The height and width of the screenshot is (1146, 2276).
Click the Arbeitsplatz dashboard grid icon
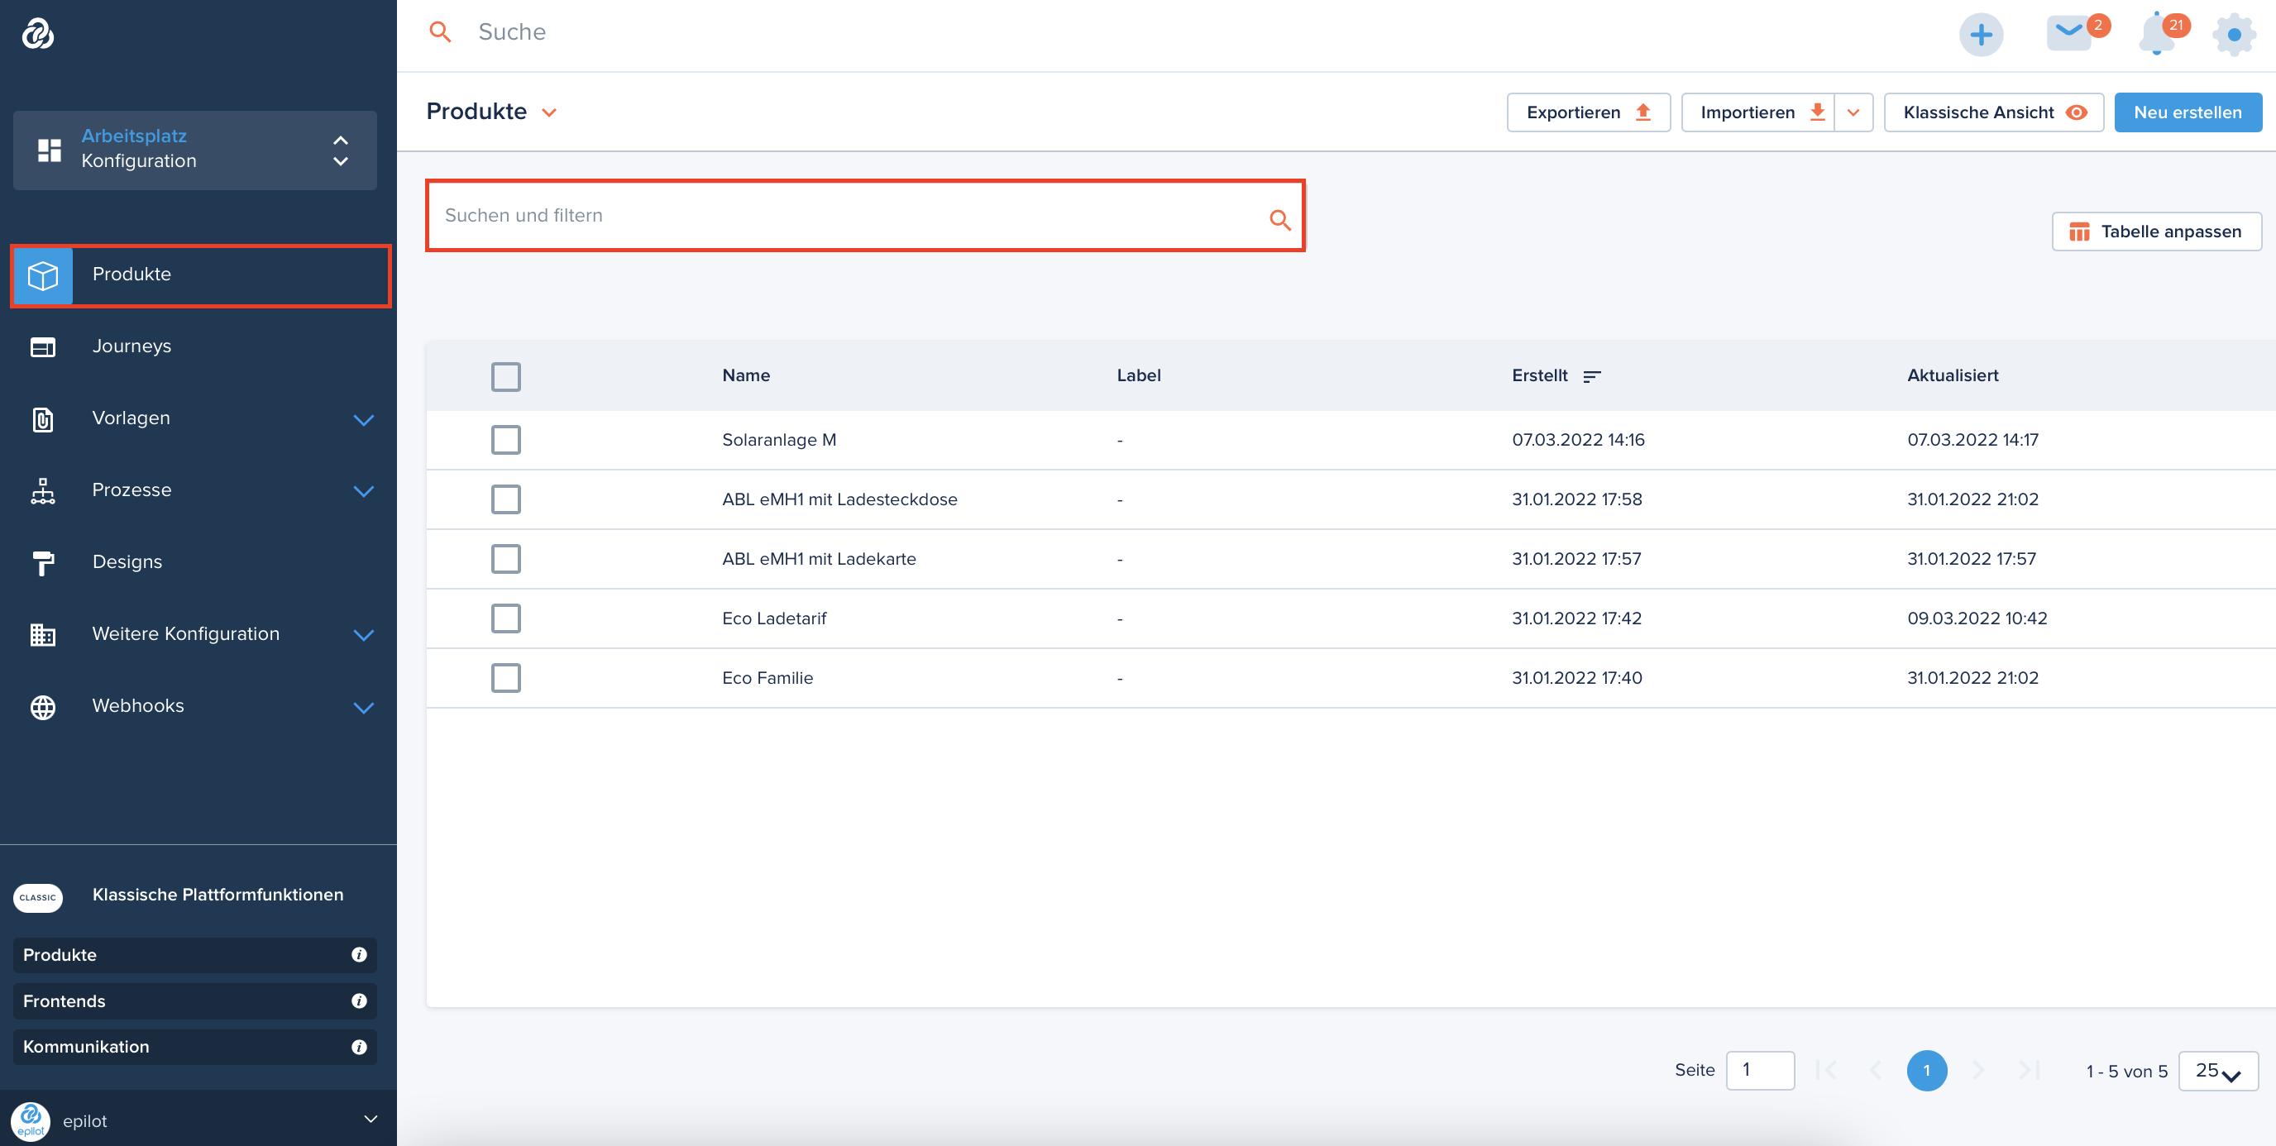pos(50,150)
